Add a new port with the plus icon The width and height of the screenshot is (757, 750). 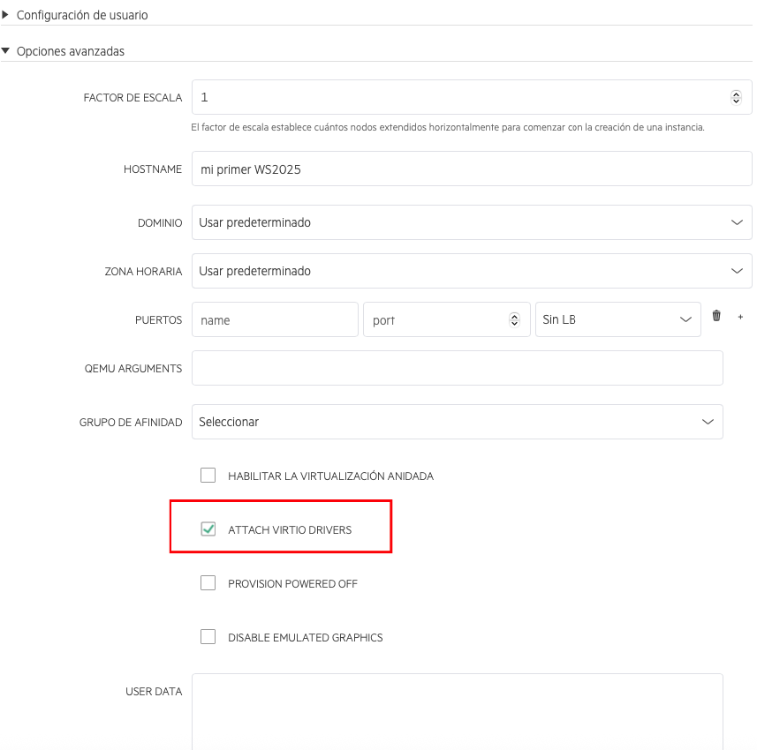pos(740,318)
